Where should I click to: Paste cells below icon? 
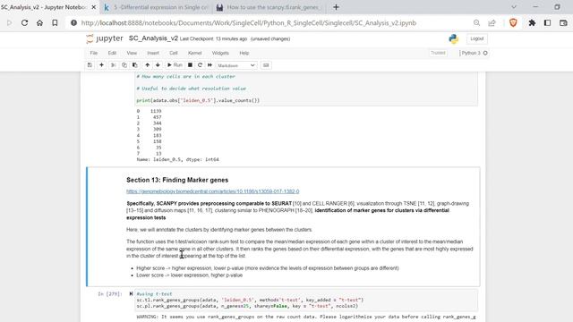[x=135, y=65]
